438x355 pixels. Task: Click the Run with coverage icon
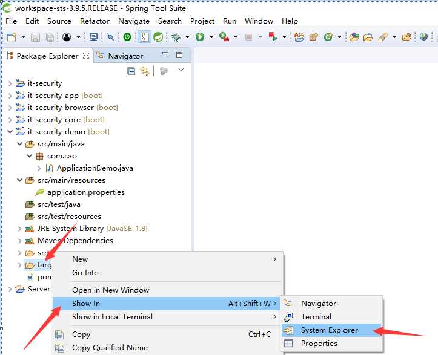pos(224,37)
